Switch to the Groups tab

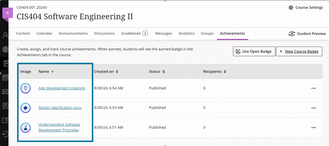point(207,33)
